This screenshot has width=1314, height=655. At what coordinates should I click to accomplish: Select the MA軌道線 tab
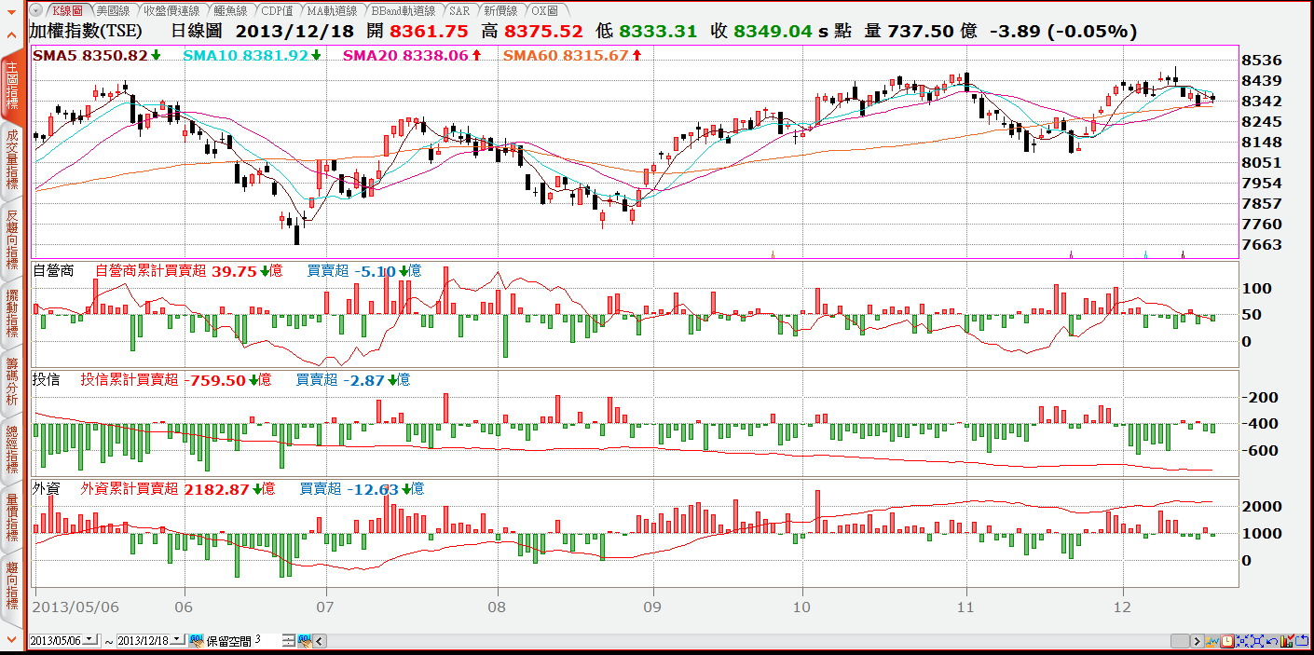click(332, 10)
